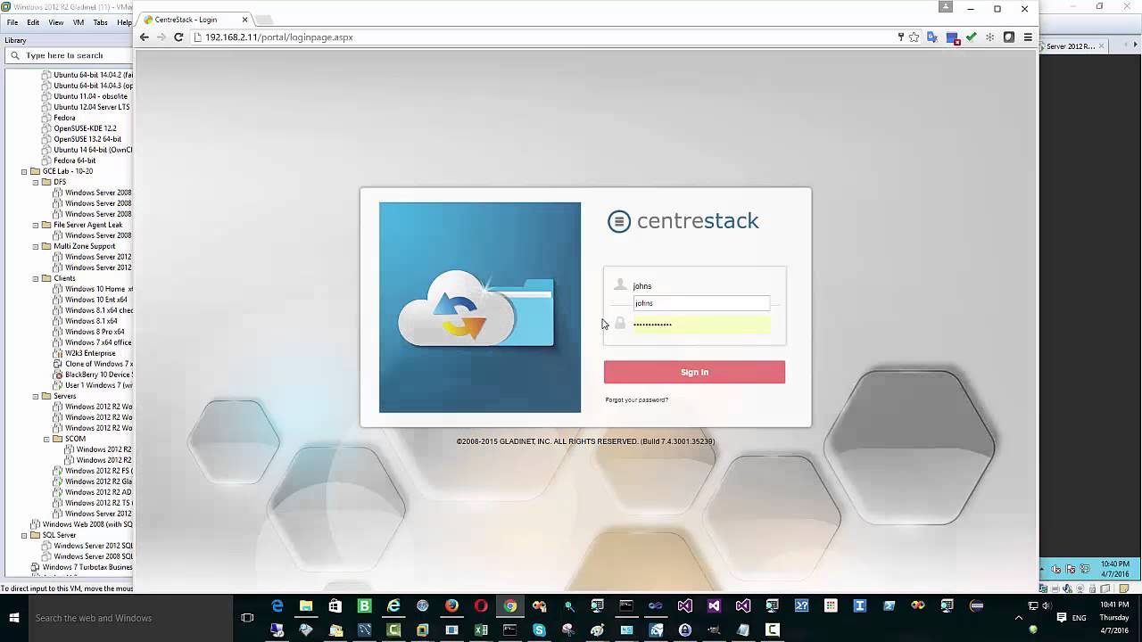Image resolution: width=1142 pixels, height=642 pixels.
Task: Click the Sign in button
Action: tap(694, 372)
